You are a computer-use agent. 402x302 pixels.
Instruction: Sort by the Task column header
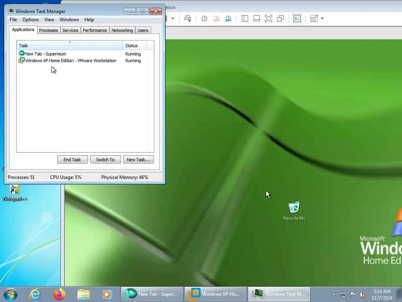[70, 46]
